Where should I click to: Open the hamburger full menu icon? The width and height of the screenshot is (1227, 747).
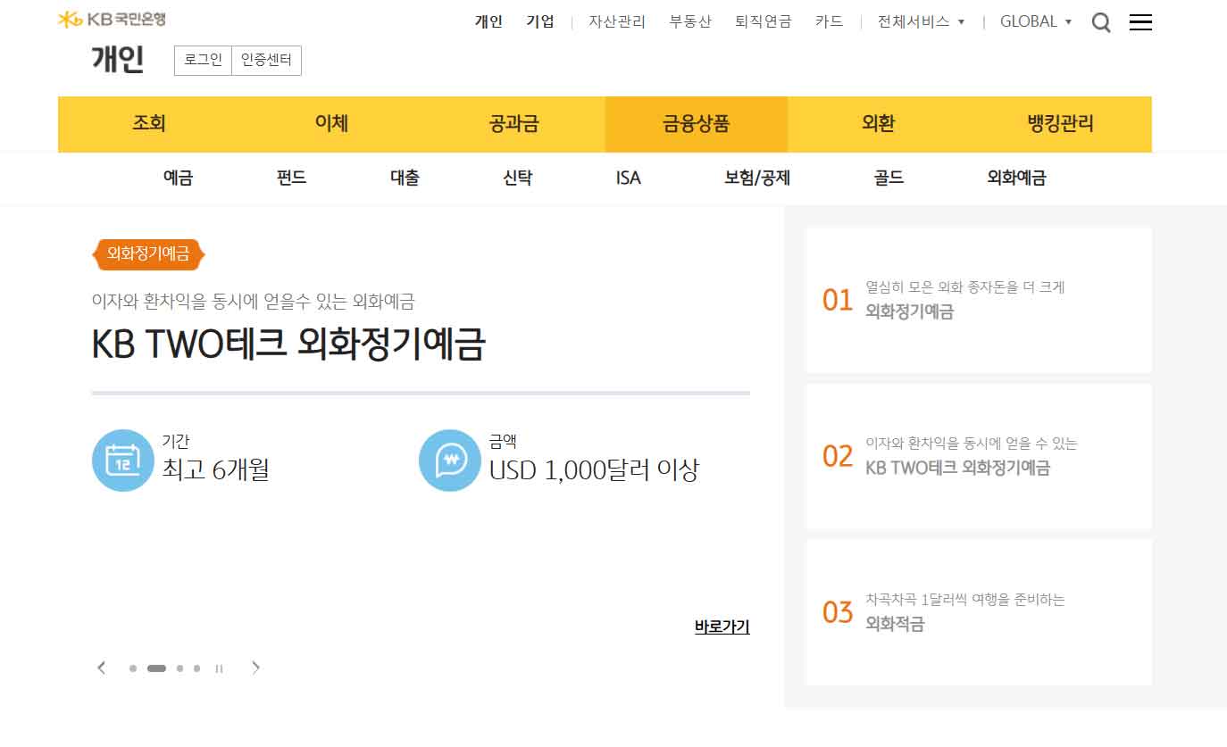1140,22
